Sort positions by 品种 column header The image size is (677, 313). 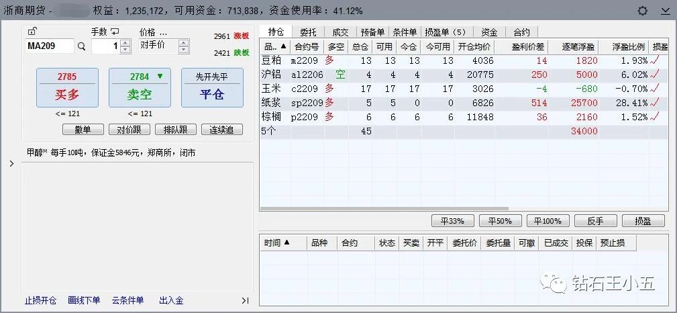[x=275, y=47]
